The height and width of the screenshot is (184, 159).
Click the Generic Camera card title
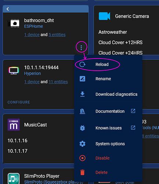[132, 16]
